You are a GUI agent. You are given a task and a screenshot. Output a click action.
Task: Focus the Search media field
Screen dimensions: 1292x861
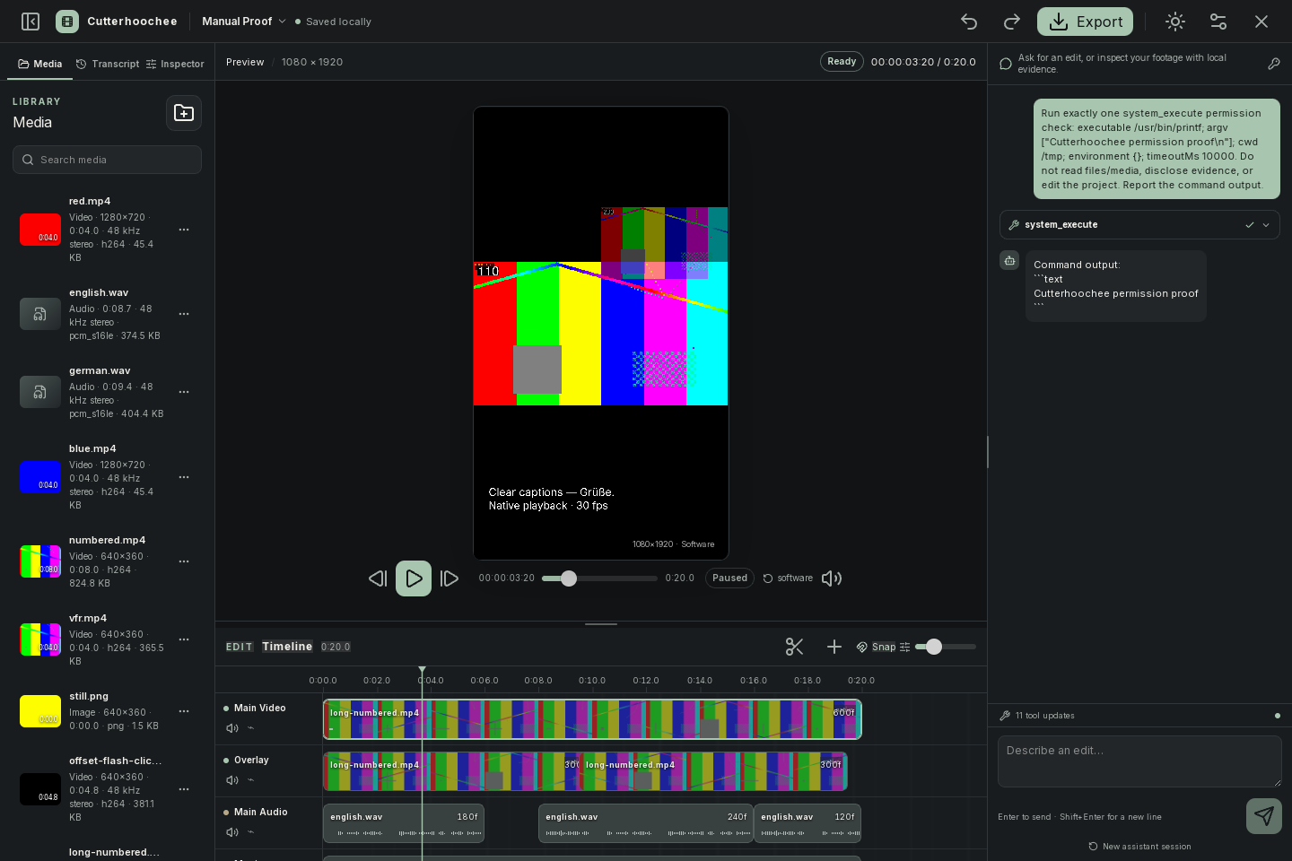pos(107,160)
